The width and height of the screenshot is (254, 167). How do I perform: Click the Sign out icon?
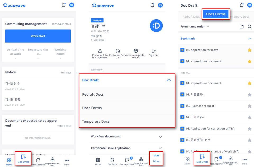(154, 51)
